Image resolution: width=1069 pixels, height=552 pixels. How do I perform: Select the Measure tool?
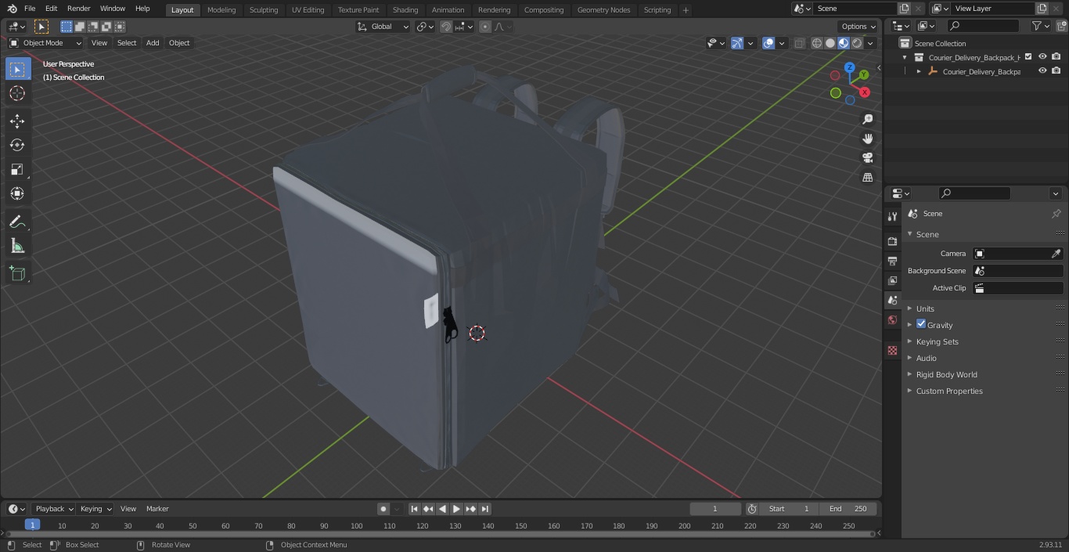coord(17,247)
